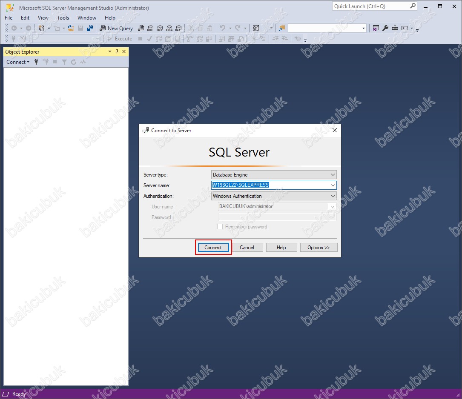Click the Connect button in dialog

pyautogui.click(x=213, y=248)
